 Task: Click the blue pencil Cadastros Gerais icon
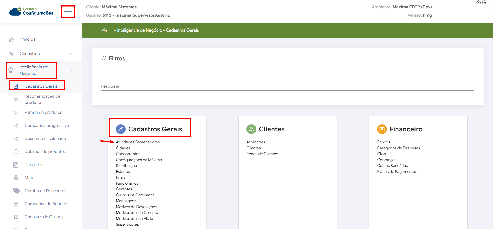tap(120, 129)
